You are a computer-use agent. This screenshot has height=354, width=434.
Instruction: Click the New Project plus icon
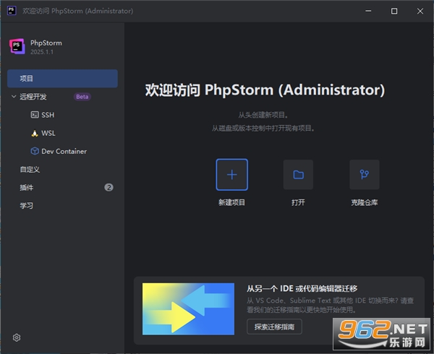(x=232, y=175)
